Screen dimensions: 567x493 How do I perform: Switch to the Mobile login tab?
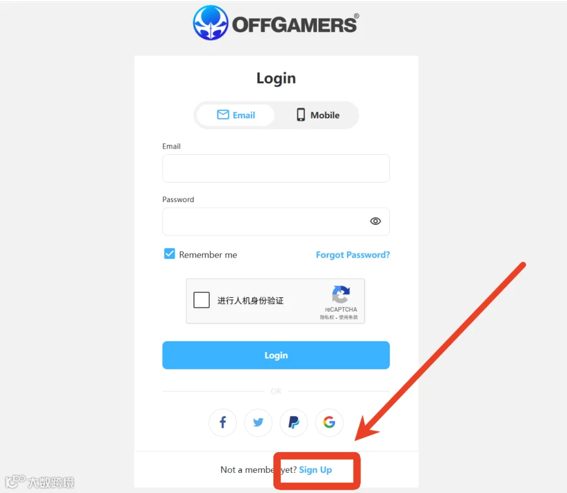point(317,115)
